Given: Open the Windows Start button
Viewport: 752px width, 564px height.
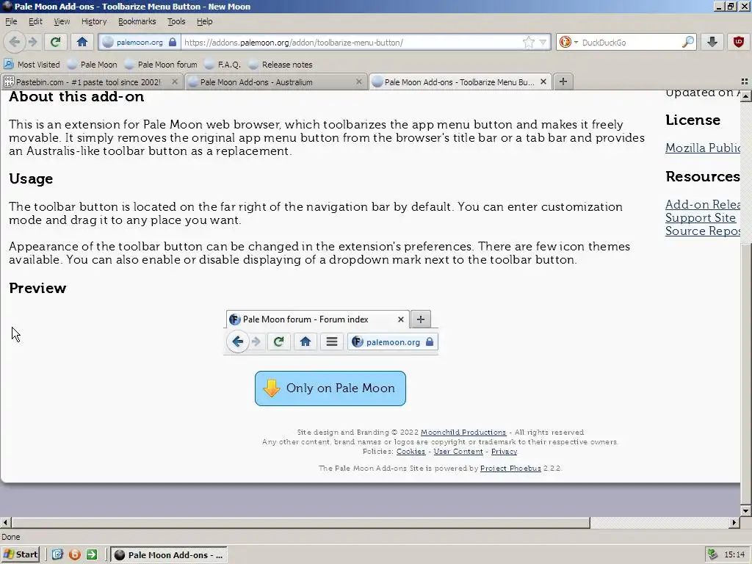Looking at the screenshot, I should [x=20, y=554].
